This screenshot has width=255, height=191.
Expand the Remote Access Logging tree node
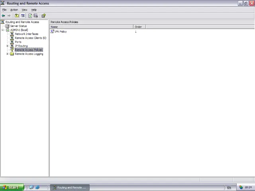pyautogui.click(x=7, y=54)
